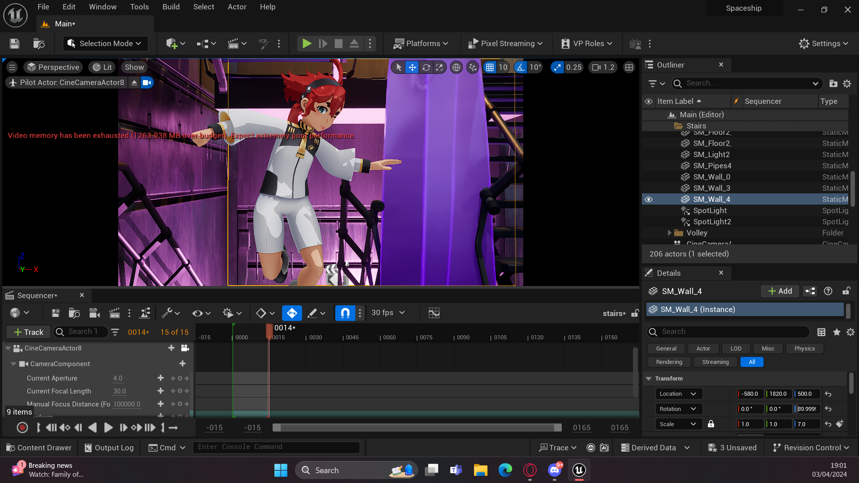The height and width of the screenshot is (483, 859).
Task: Click the viewport layout maximize icon
Action: [x=629, y=67]
